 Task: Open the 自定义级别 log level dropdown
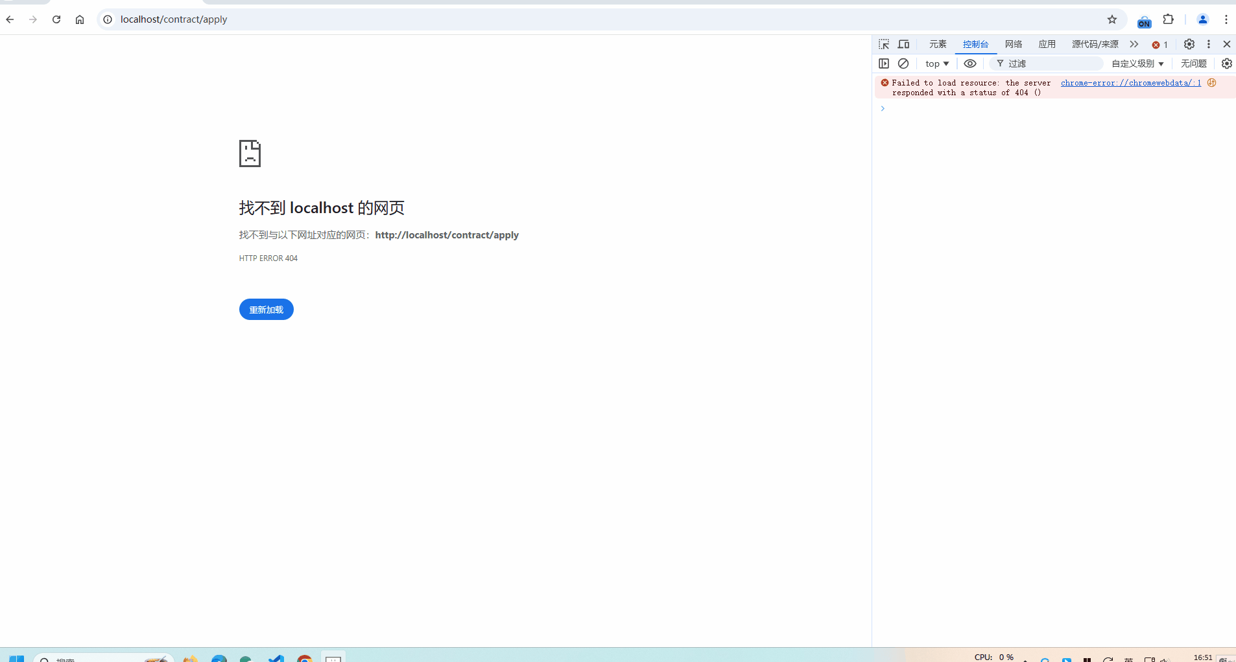[x=1137, y=63]
